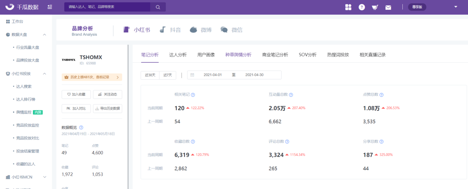Open 收藏的达人
The image size is (468, 189).
(x=26, y=164)
